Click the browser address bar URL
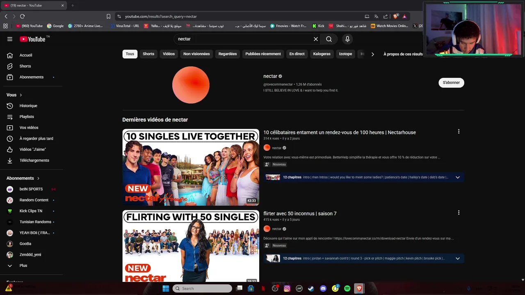This screenshot has width=525, height=295. [161, 16]
